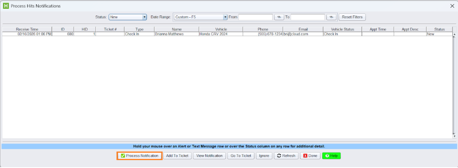Click the green H application icon
458x168 pixels.
[x=6, y=6]
